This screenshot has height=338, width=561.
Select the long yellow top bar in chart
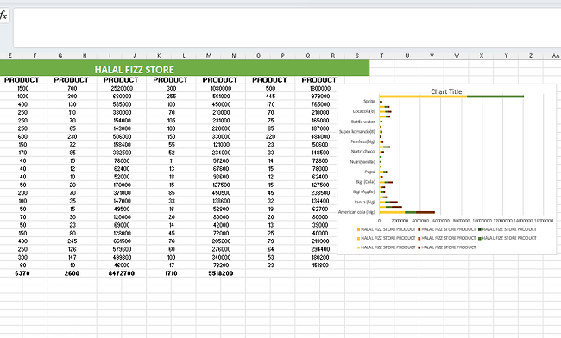point(423,96)
